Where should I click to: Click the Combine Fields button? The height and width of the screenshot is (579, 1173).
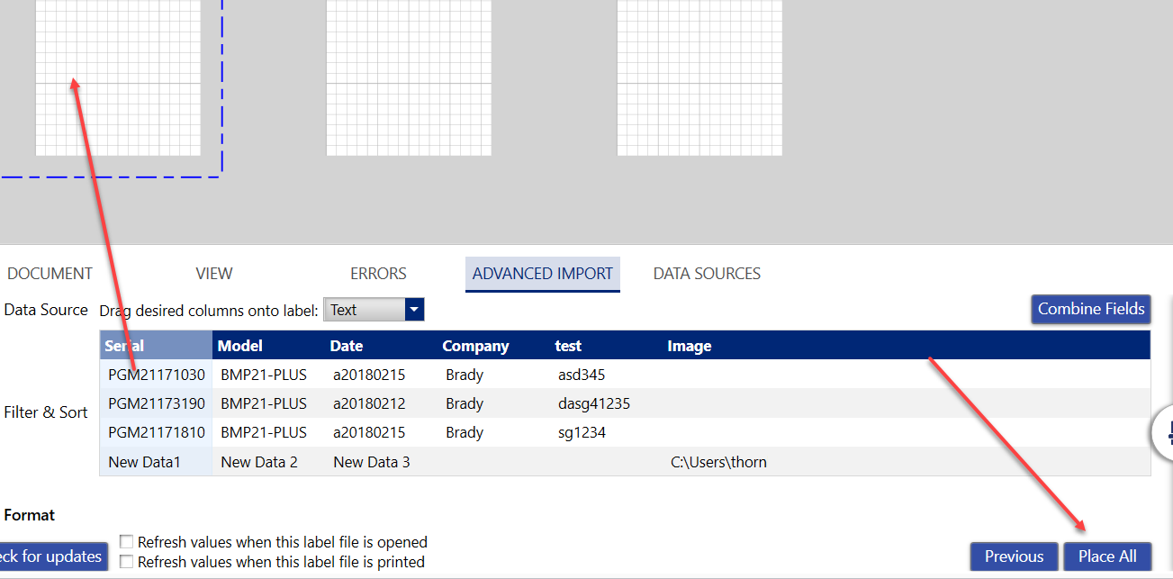pyautogui.click(x=1091, y=309)
